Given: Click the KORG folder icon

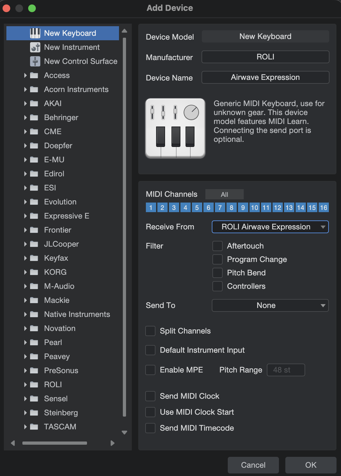Looking at the screenshot, I should (x=34, y=272).
